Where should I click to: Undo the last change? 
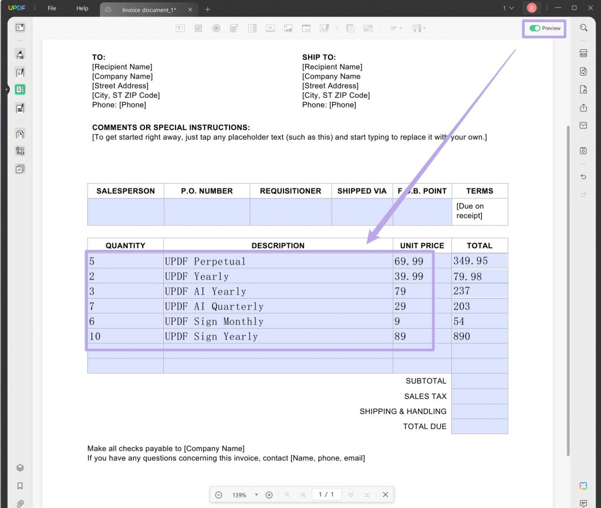[x=583, y=176]
